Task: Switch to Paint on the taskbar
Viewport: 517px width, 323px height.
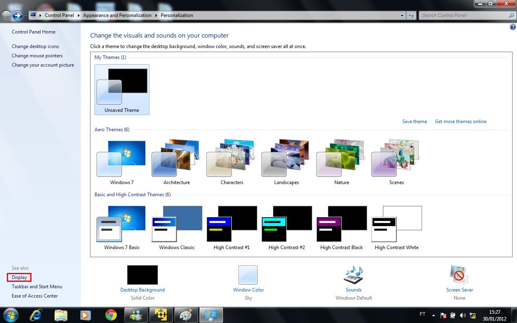Action: 186,315
